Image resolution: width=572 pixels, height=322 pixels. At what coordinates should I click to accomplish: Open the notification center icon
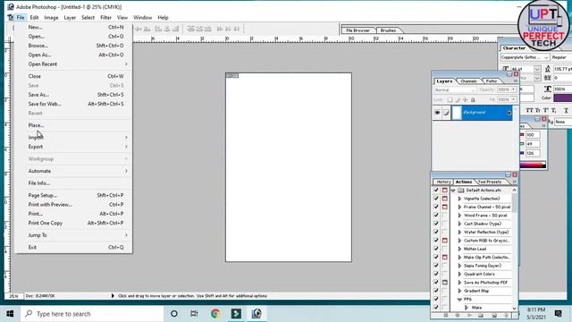[558, 314]
